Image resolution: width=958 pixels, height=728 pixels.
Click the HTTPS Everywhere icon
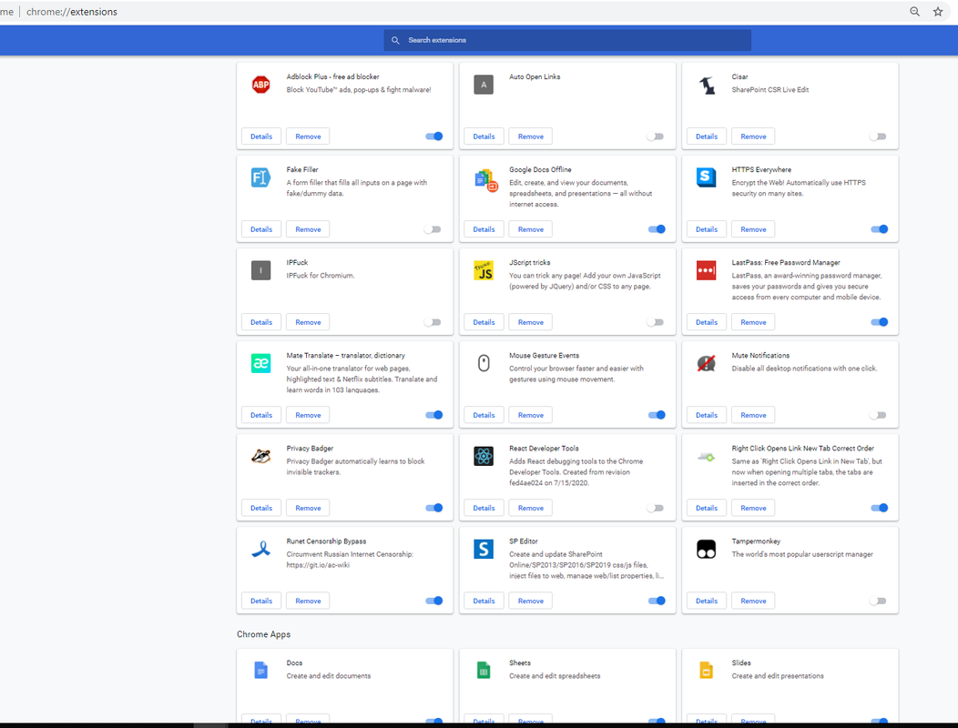pos(707,177)
